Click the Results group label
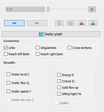 (x=9, y=63)
